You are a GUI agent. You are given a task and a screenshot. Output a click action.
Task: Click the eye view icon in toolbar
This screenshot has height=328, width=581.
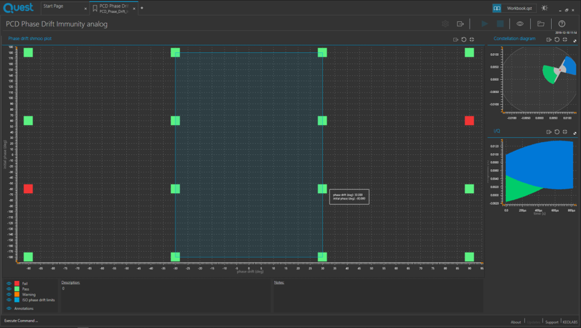tap(520, 24)
